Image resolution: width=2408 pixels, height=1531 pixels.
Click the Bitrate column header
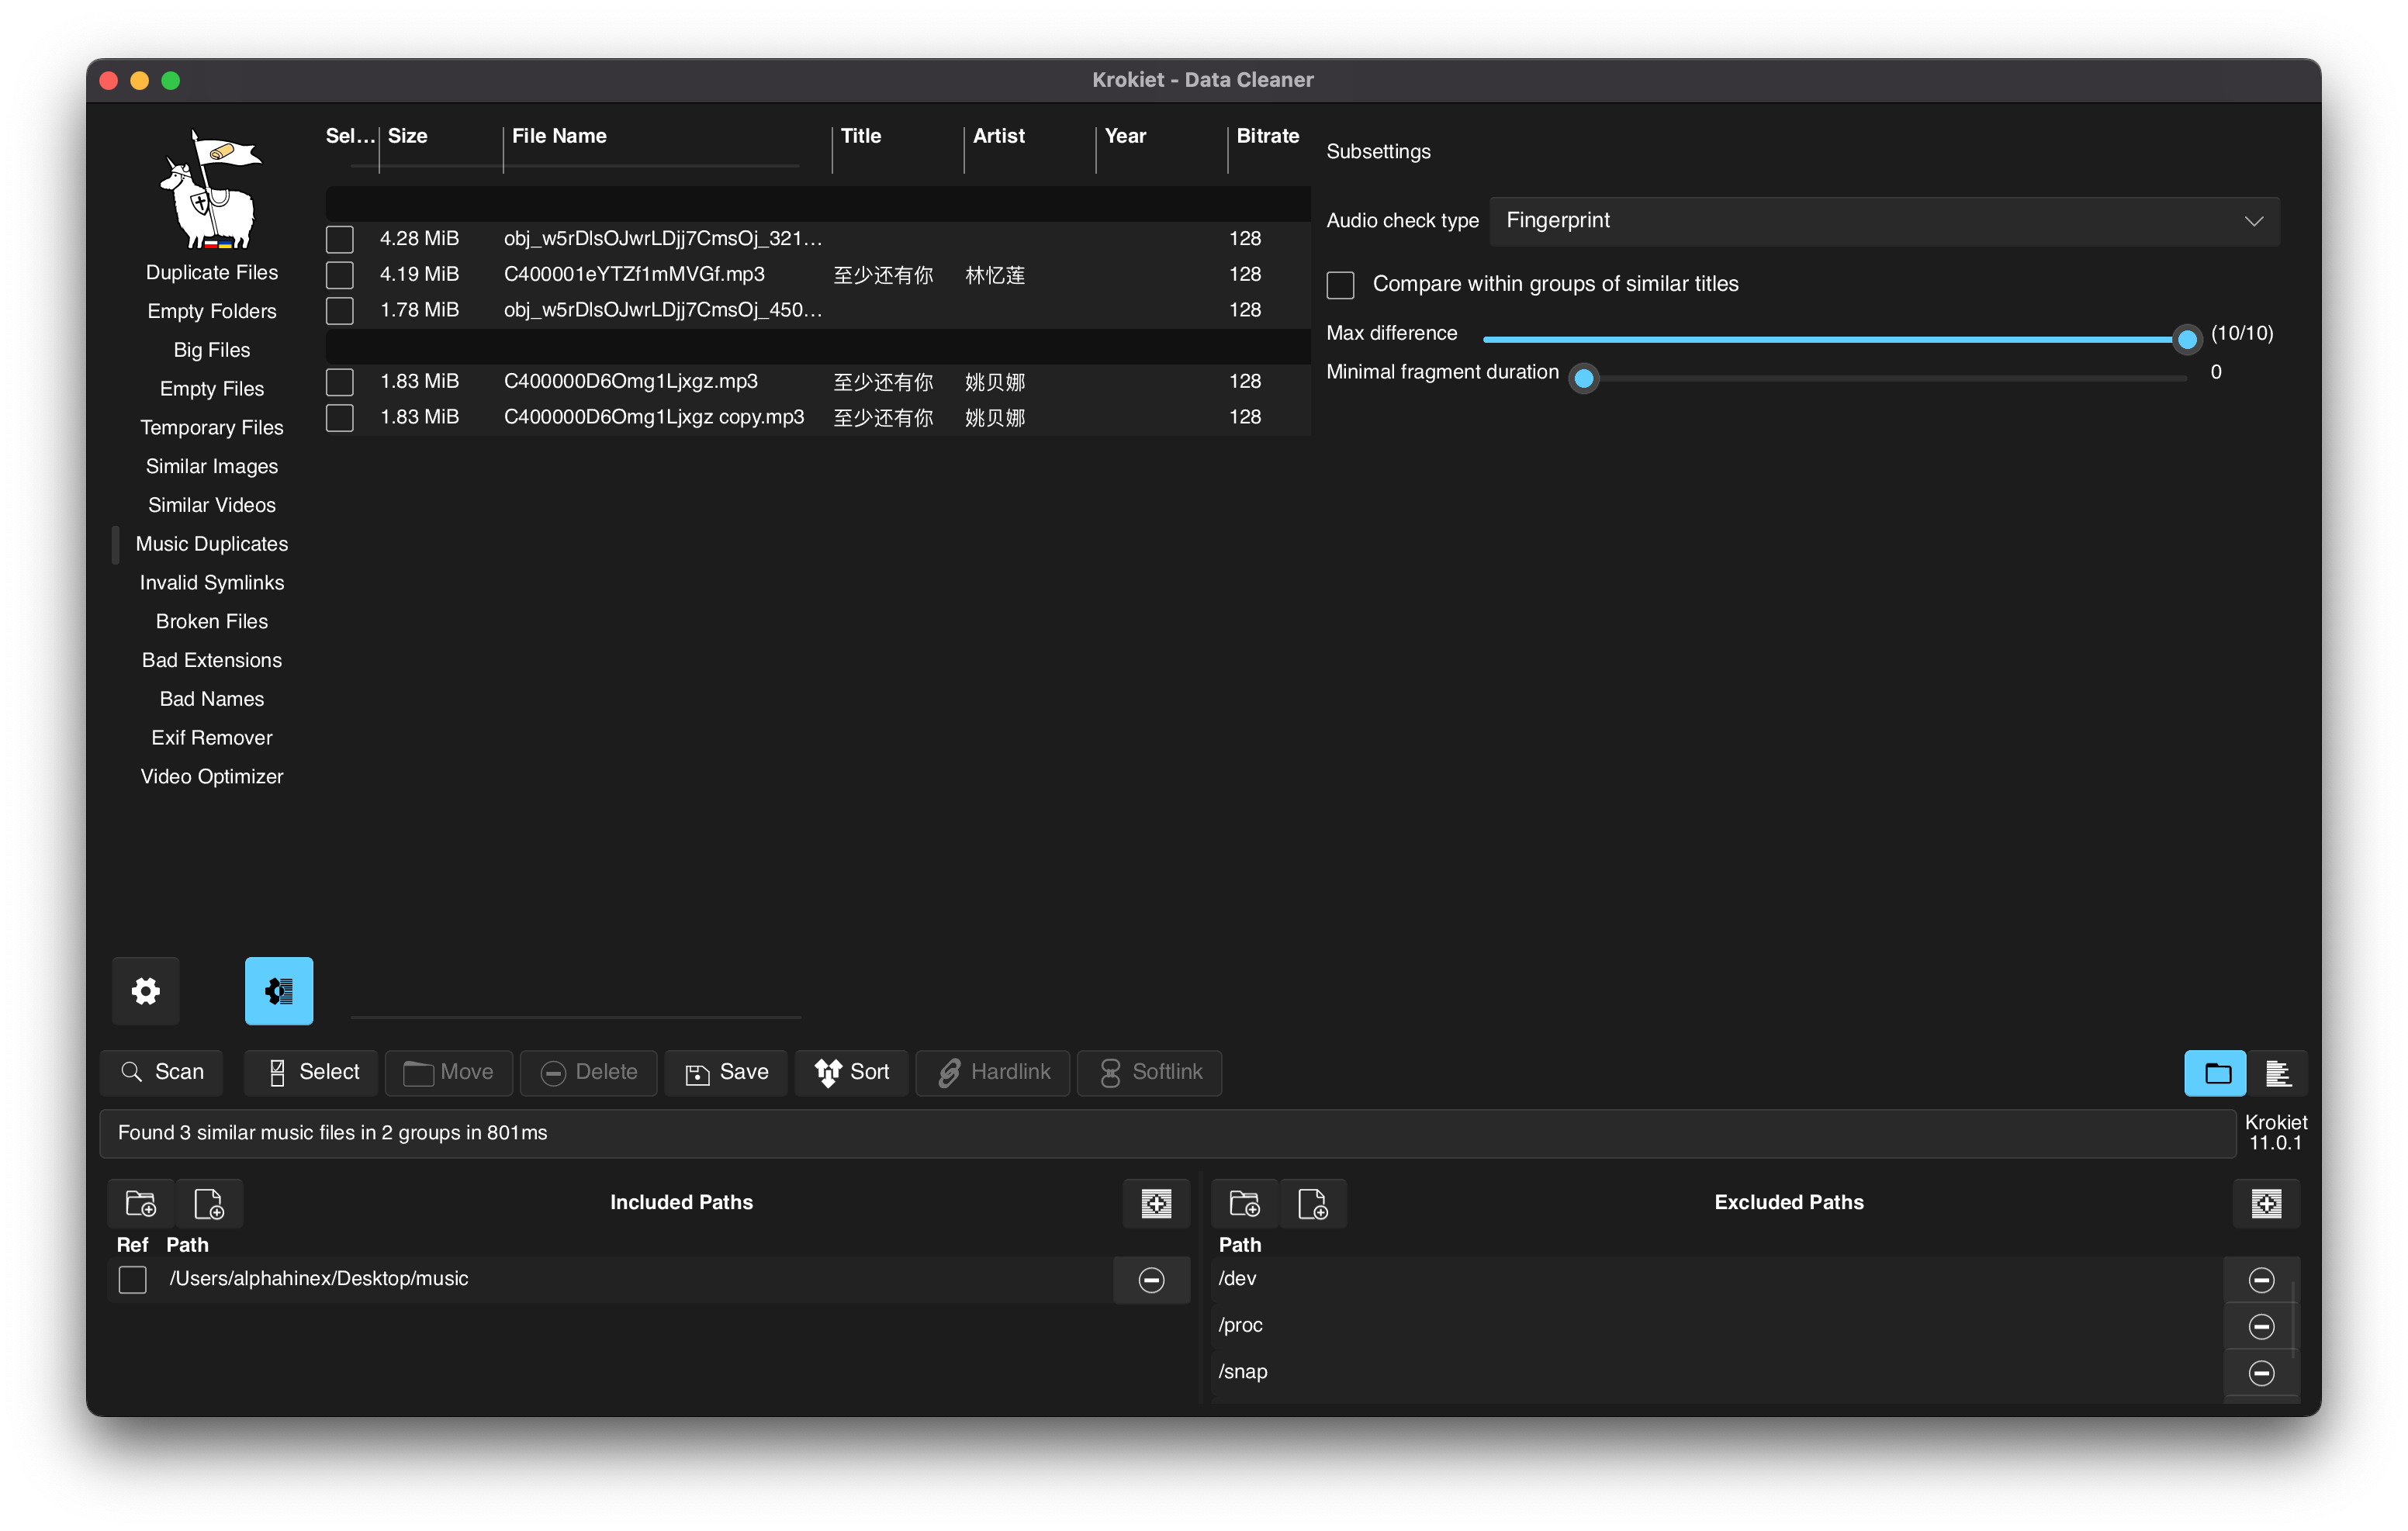coord(1267,136)
